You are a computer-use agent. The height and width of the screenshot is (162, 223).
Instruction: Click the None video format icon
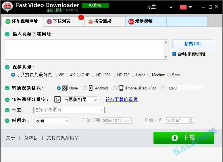pos(65,88)
